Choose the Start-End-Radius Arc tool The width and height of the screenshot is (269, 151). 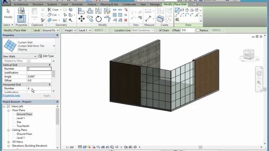[177, 15]
